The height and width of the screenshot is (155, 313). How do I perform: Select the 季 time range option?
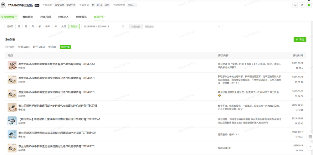click(x=40, y=27)
